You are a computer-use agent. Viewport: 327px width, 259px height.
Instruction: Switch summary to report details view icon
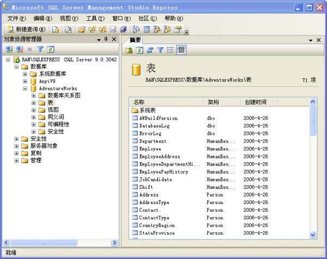click(181, 50)
